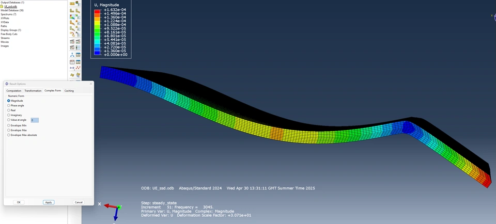Click the yellow lock icon beside UE_ssd.odb

pos(2,6)
